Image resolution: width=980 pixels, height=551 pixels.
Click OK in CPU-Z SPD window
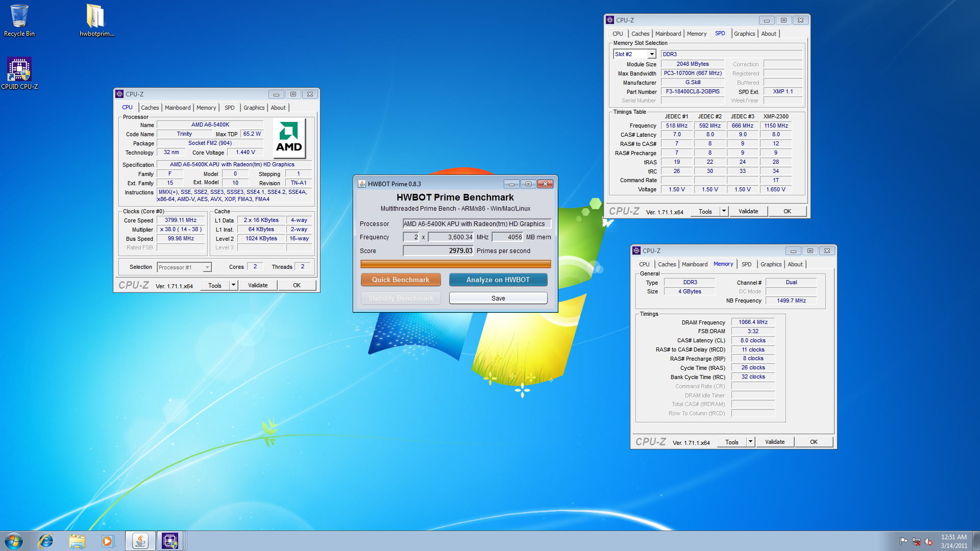coord(787,211)
